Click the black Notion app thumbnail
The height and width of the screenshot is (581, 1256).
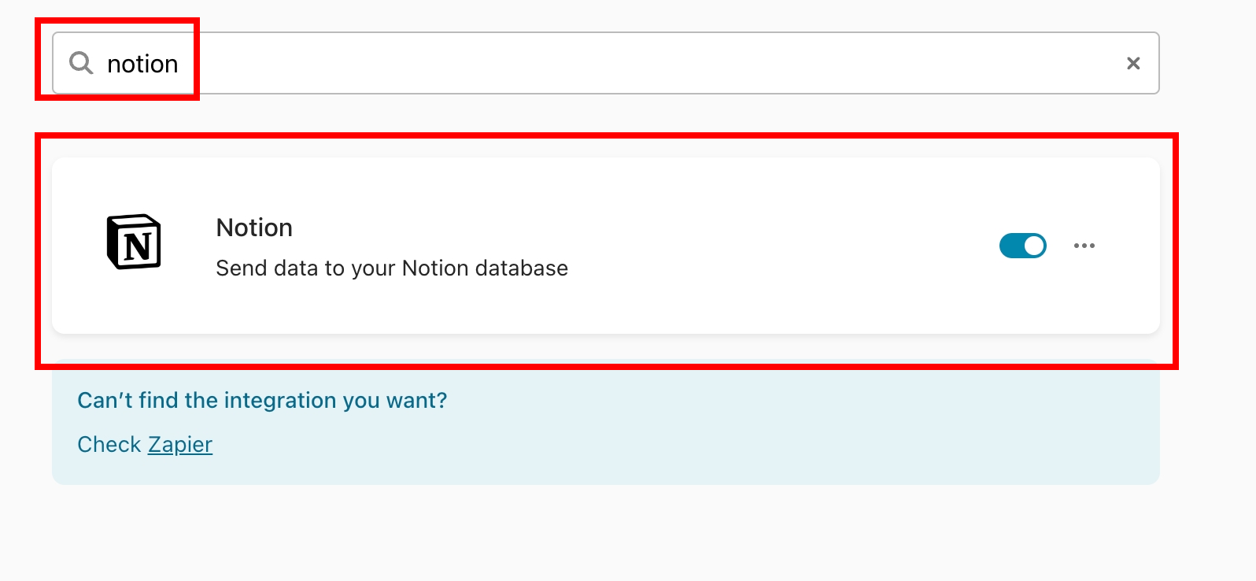tap(134, 242)
